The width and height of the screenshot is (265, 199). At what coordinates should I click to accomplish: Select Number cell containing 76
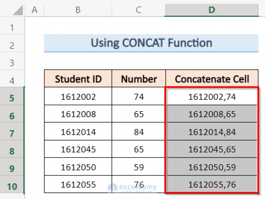coord(139,184)
